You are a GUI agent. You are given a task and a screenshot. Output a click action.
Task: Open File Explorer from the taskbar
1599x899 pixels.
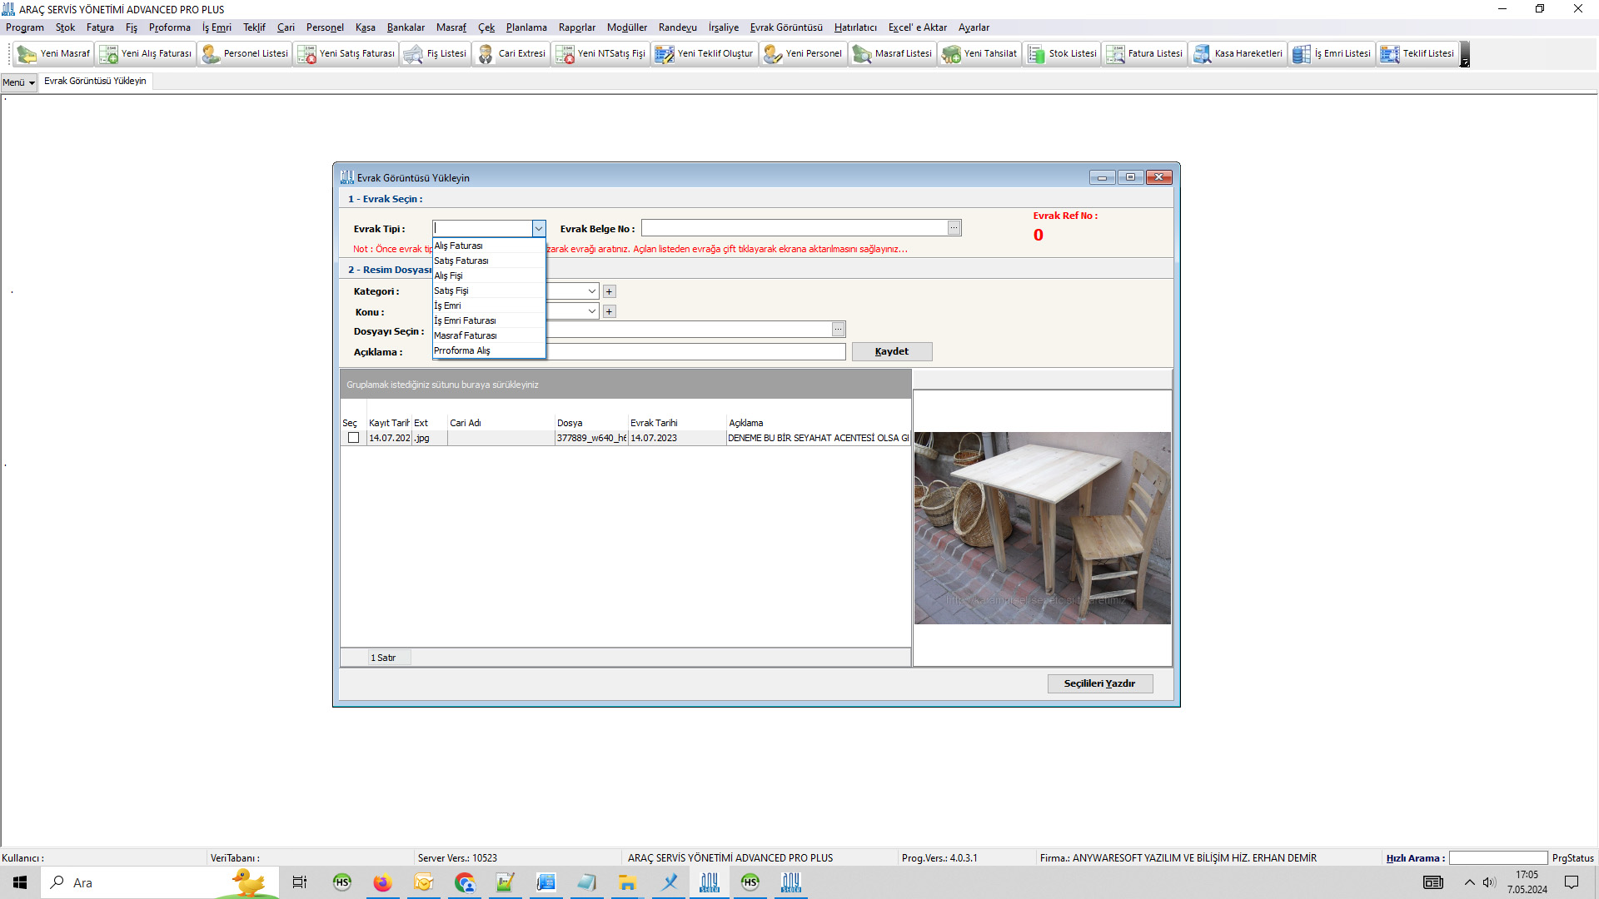pos(627,882)
